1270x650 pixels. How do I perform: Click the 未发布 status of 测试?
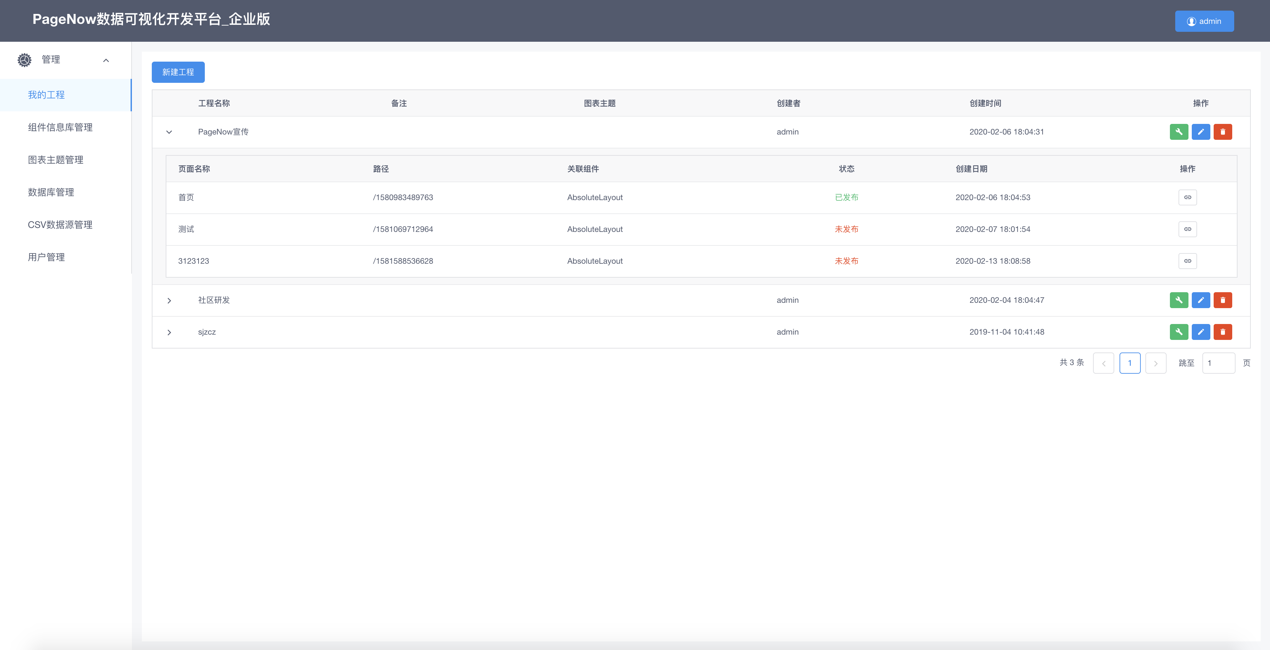coord(846,229)
